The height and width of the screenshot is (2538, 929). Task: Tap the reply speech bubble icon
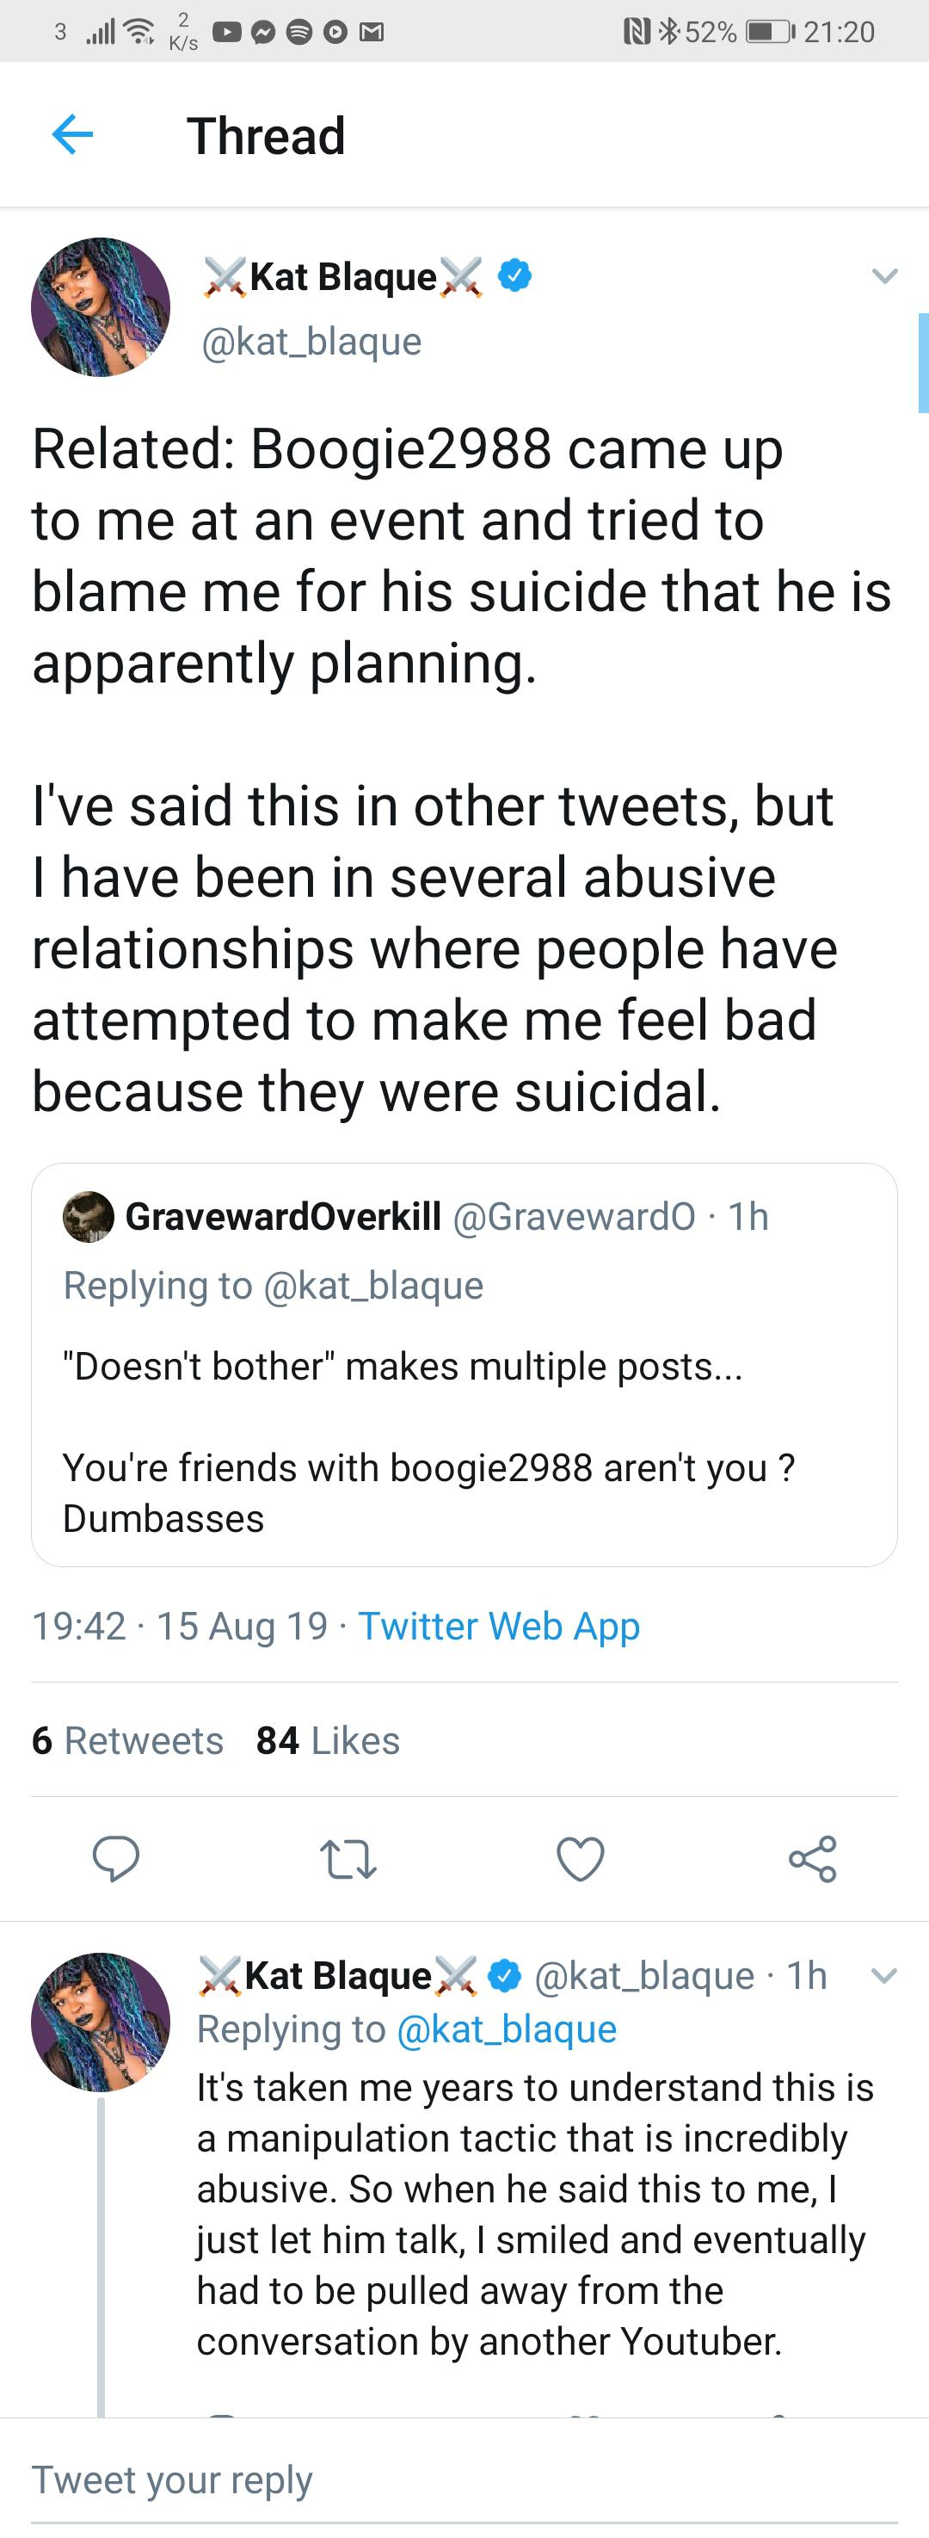(115, 1858)
